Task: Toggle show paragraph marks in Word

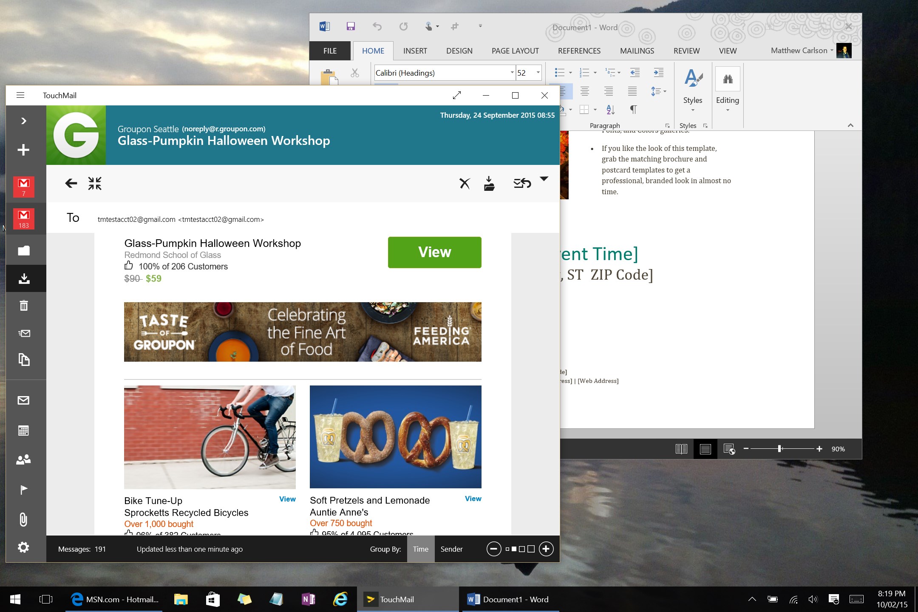Action: (633, 110)
